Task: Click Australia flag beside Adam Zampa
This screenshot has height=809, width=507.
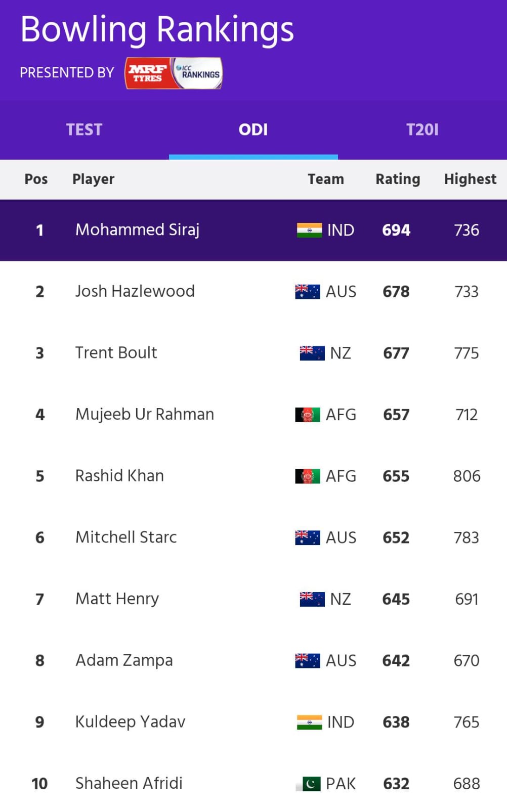Action: tap(308, 660)
